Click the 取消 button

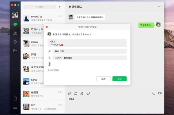tap(104, 79)
